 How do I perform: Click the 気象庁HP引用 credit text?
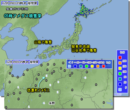[17, 9]
